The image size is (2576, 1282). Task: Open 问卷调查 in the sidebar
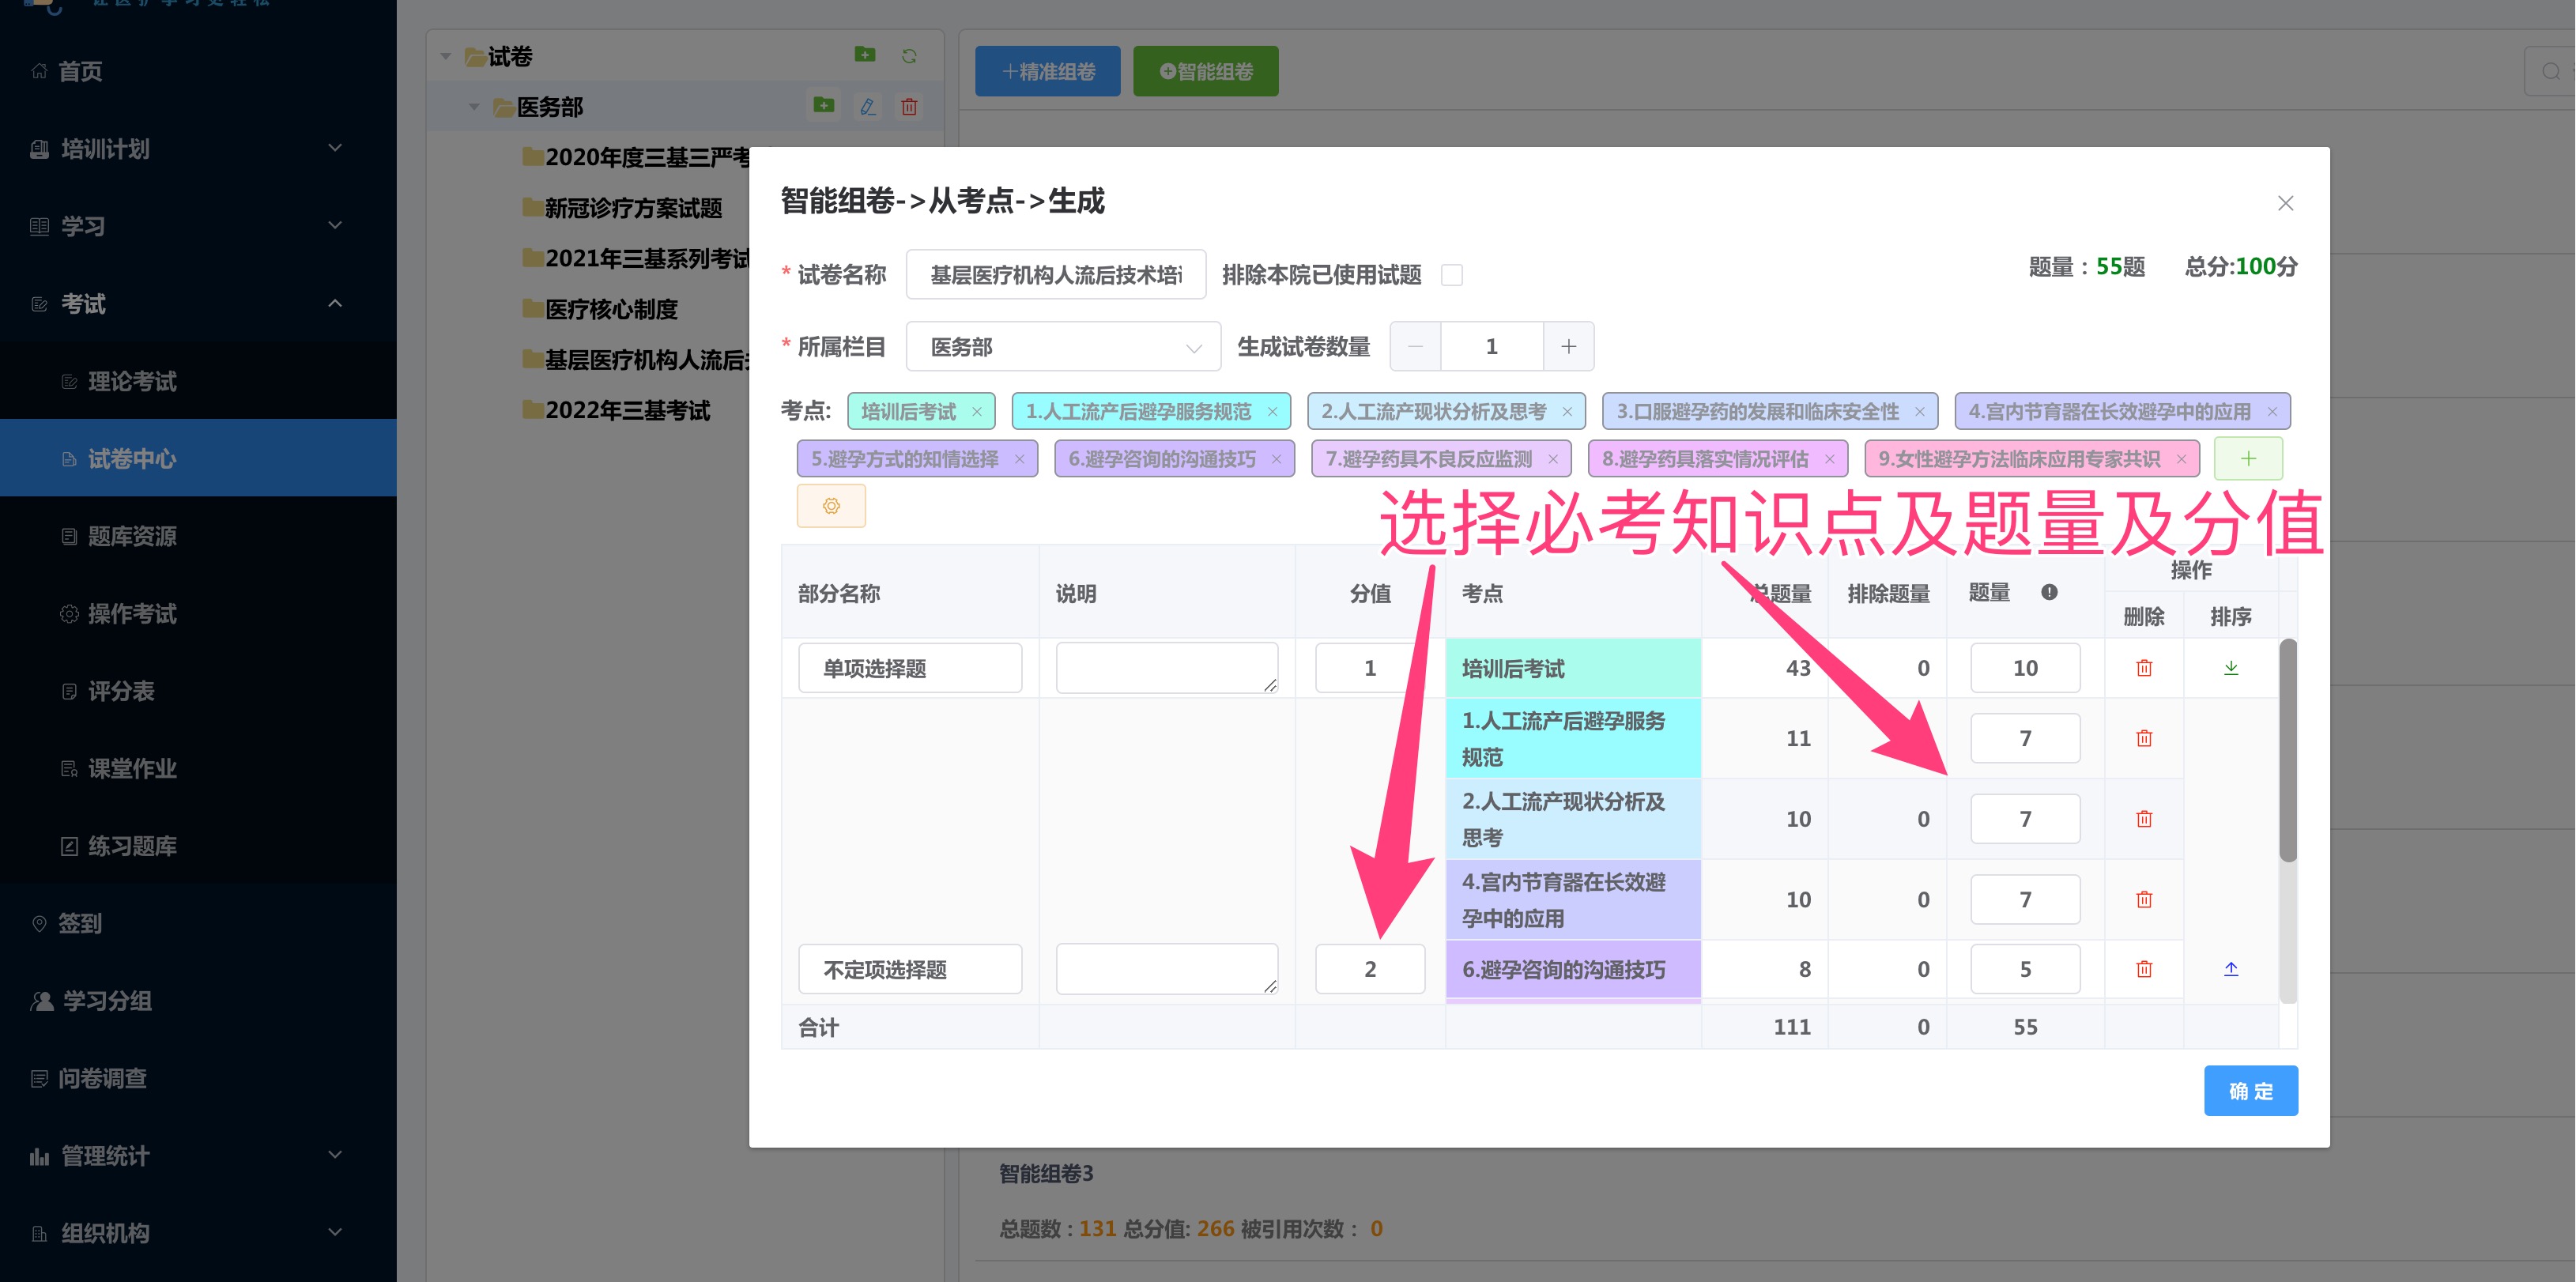tap(198, 1078)
